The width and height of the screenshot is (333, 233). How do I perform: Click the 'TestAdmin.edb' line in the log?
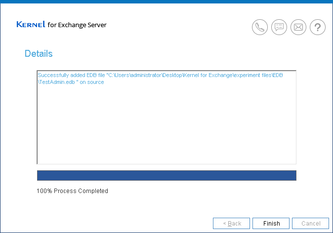click(x=71, y=82)
